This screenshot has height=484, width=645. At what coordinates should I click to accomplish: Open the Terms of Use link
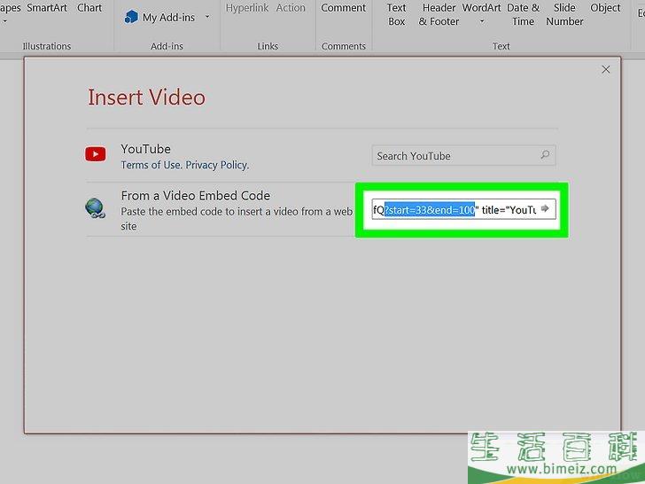pyautogui.click(x=151, y=165)
